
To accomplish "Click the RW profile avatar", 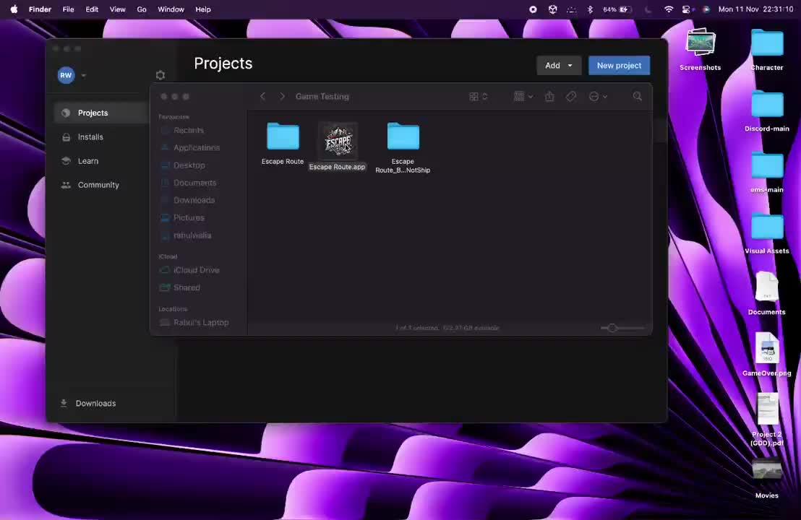I will point(66,75).
